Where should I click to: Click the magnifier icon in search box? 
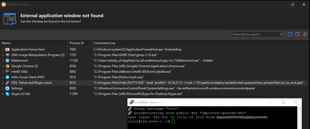point(282,34)
